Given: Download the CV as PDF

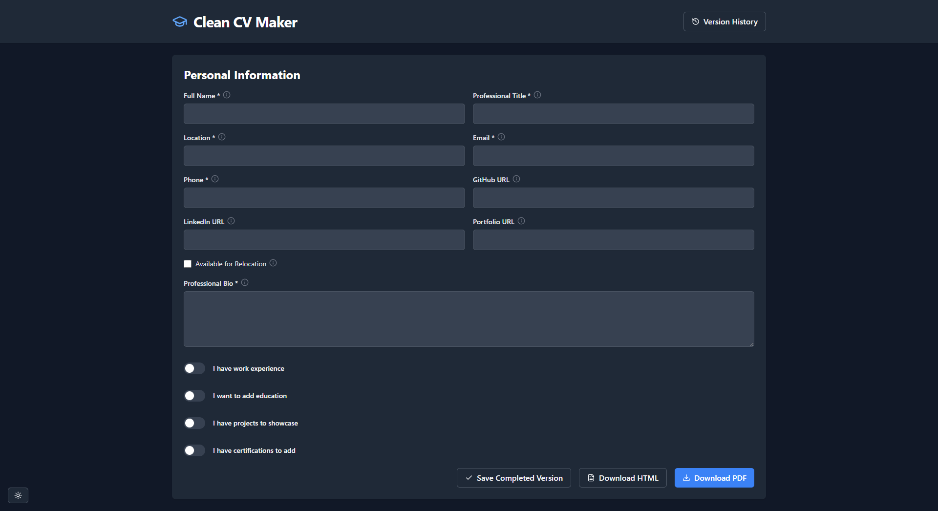Looking at the screenshot, I should coord(714,478).
